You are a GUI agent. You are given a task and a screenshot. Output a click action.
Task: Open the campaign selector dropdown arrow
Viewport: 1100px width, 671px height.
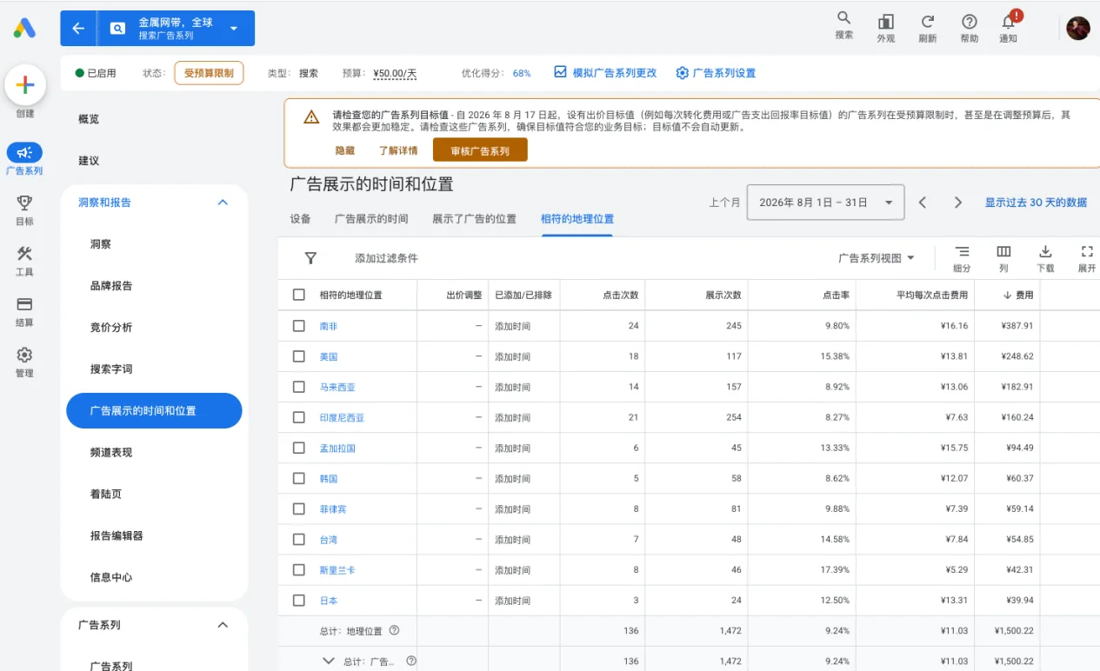tap(233, 29)
